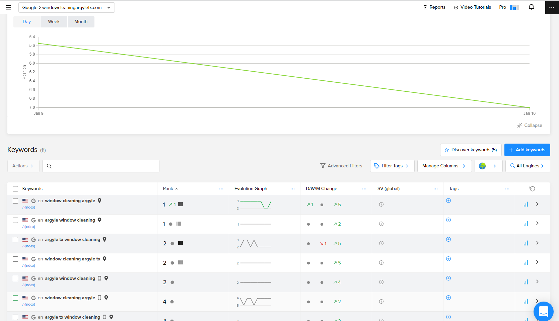This screenshot has height=321, width=559.
Task: Show SV info for argyle tx window cleaning
Action: pyautogui.click(x=381, y=243)
